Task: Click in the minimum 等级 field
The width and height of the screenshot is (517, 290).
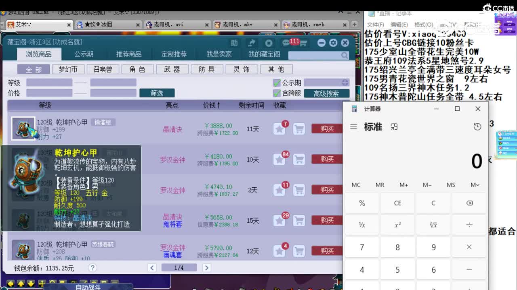Action: [x=49, y=83]
